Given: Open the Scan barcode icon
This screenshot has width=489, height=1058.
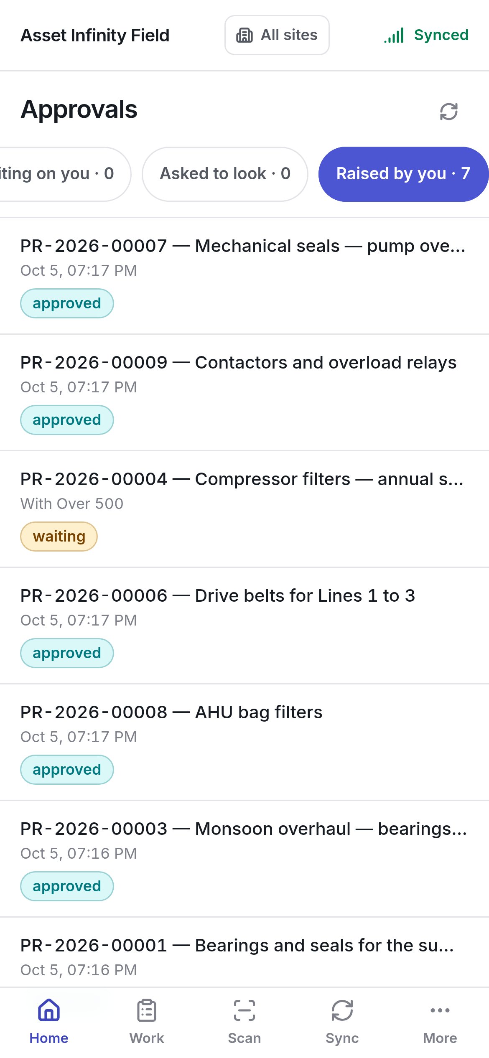Looking at the screenshot, I should point(244,1010).
